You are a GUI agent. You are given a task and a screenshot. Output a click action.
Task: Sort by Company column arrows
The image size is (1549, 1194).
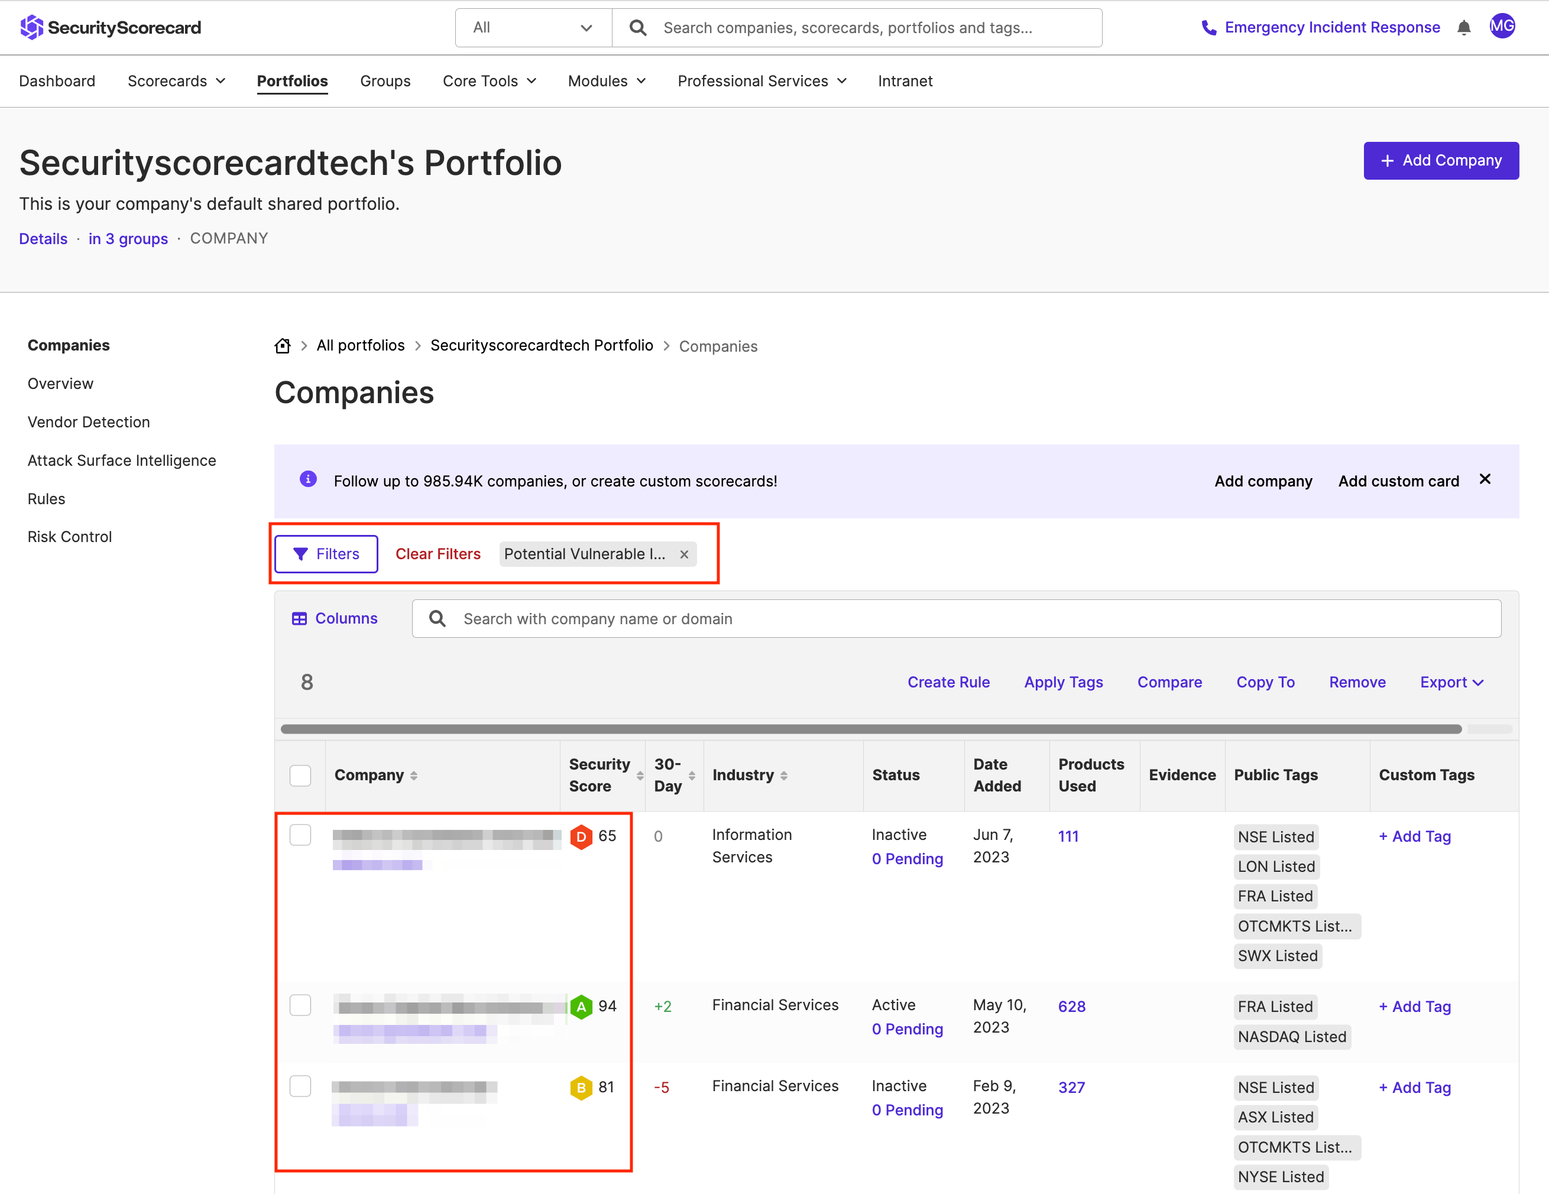413,776
